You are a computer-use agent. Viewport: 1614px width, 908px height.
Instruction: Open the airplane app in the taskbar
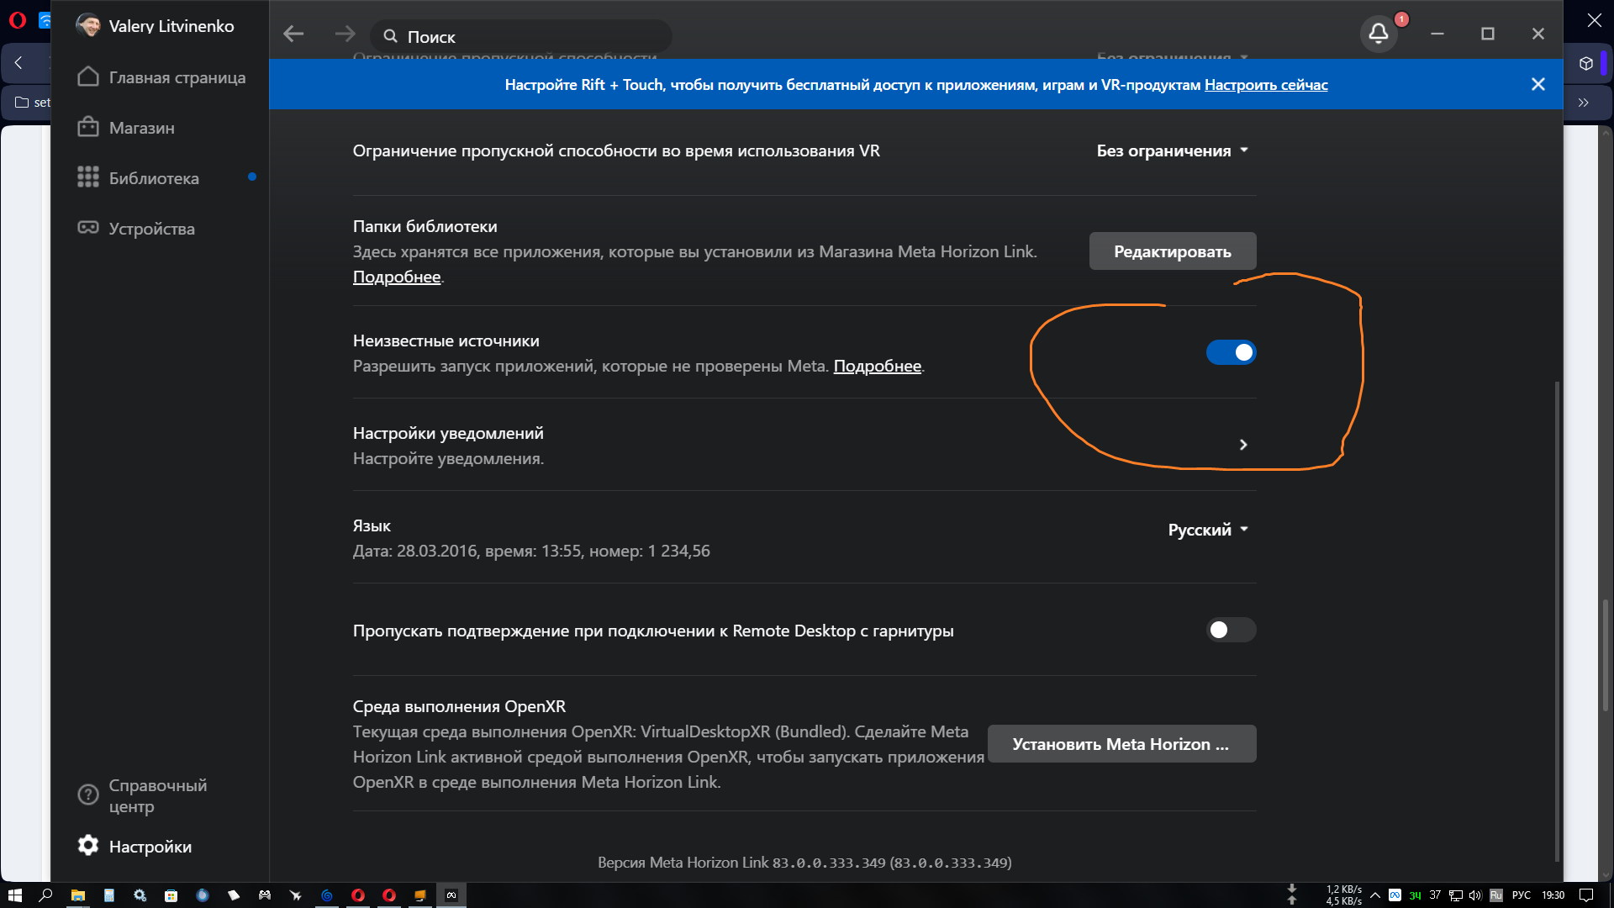(296, 895)
